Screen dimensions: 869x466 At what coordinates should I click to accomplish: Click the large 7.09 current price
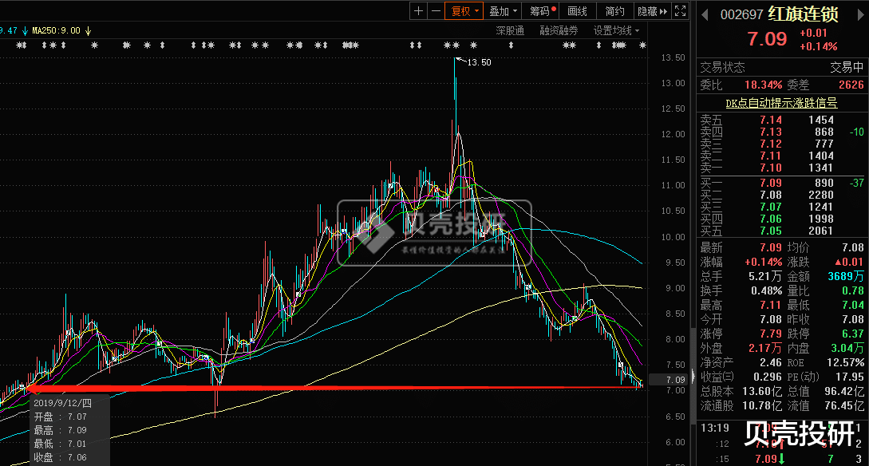tap(767, 39)
